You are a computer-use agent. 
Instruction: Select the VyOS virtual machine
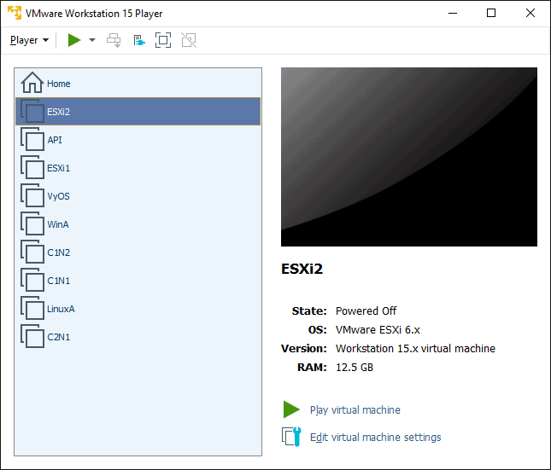[x=58, y=196]
